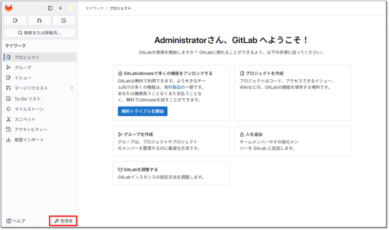This screenshot has width=389, height=230.
Task: Open the 管理者 admin area button
Action: 63,221
